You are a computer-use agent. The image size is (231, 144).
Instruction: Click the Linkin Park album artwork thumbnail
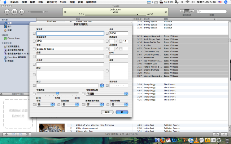[x=52, y=127]
